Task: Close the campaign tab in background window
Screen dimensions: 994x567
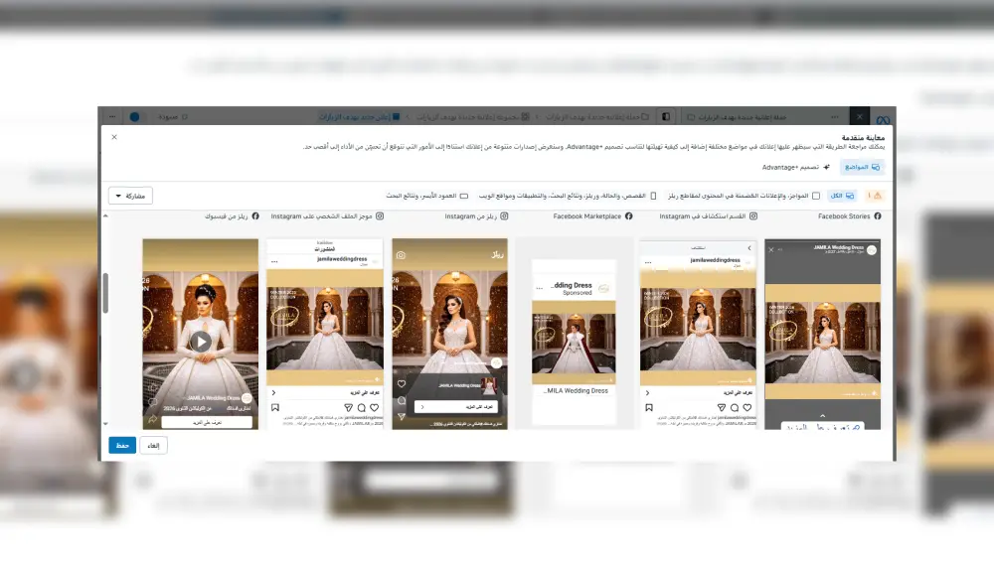Action: pos(860,116)
